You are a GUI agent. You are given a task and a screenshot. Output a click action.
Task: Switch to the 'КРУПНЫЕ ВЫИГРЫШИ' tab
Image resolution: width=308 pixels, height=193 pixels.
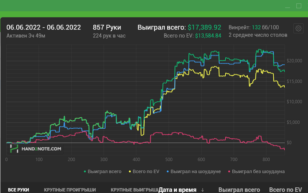pos(135,190)
